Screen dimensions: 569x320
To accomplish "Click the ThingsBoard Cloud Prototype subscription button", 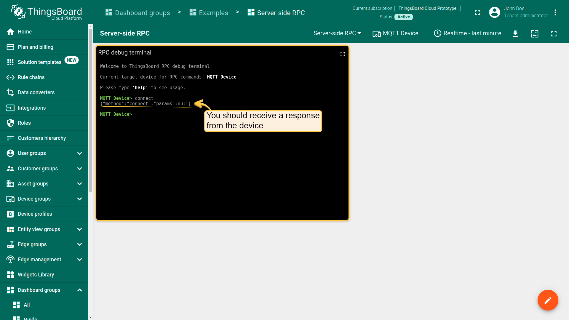I will coord(427,8).
